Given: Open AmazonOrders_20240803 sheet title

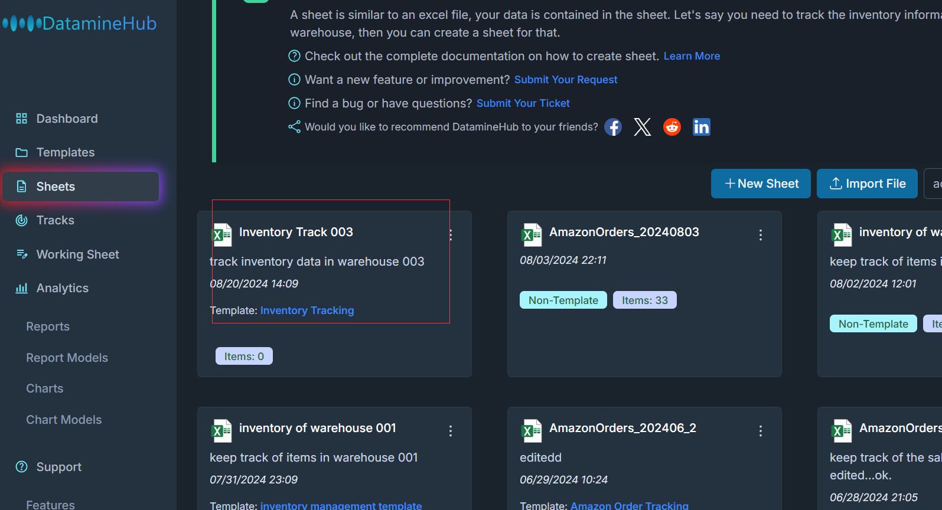Looking at the screenshot, I should (624, 232).
